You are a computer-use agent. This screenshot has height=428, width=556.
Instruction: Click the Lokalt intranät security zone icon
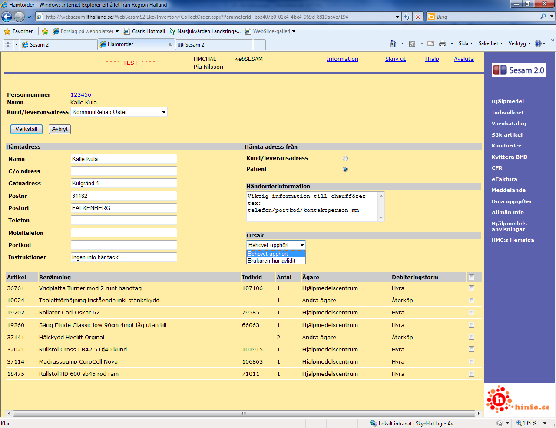click(373, 423)
